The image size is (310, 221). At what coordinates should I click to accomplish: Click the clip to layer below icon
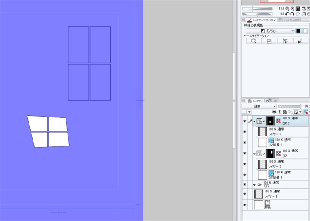click(x=274, y=112)
